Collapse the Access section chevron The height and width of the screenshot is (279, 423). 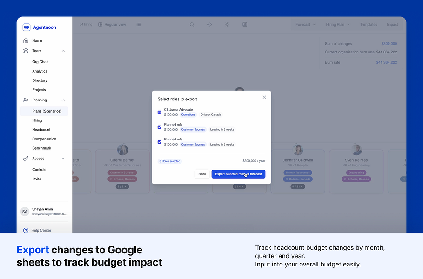click(63, 159)
